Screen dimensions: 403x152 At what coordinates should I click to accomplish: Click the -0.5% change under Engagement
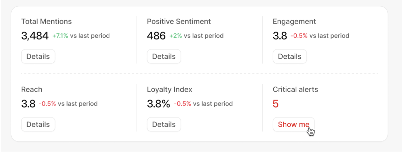[x=299, y=36]
